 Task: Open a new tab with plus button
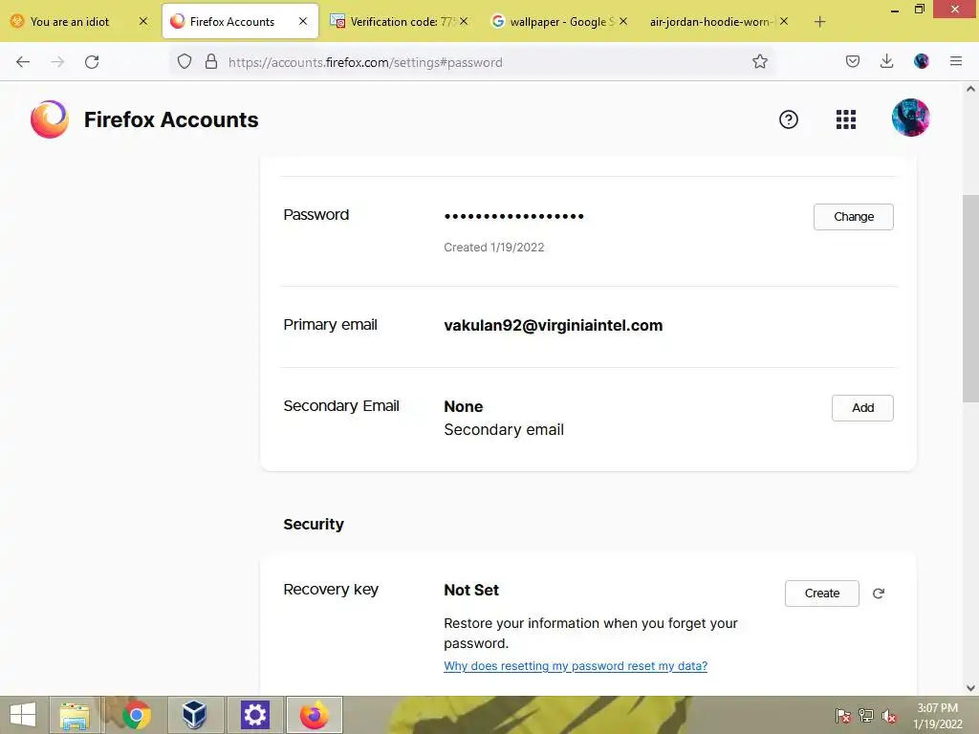tap(819, 22)
